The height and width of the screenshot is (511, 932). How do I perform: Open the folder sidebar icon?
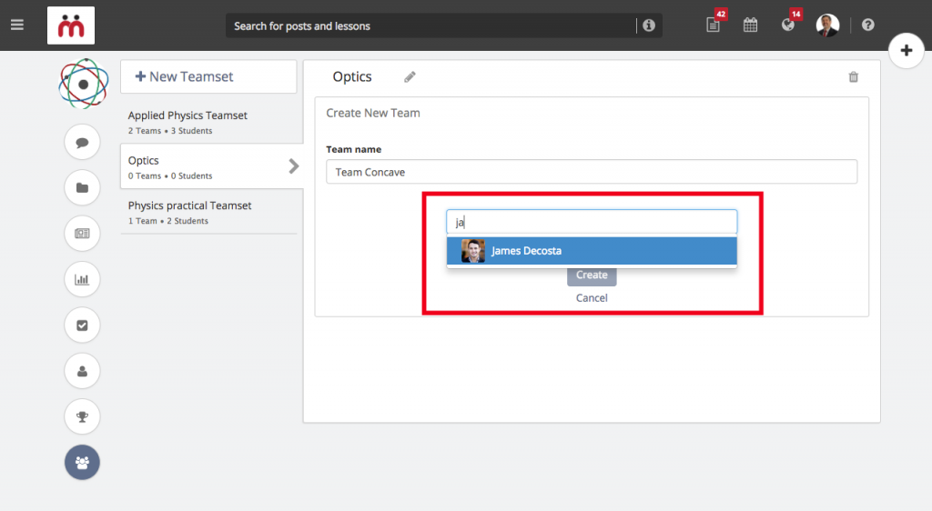[82, 188]
